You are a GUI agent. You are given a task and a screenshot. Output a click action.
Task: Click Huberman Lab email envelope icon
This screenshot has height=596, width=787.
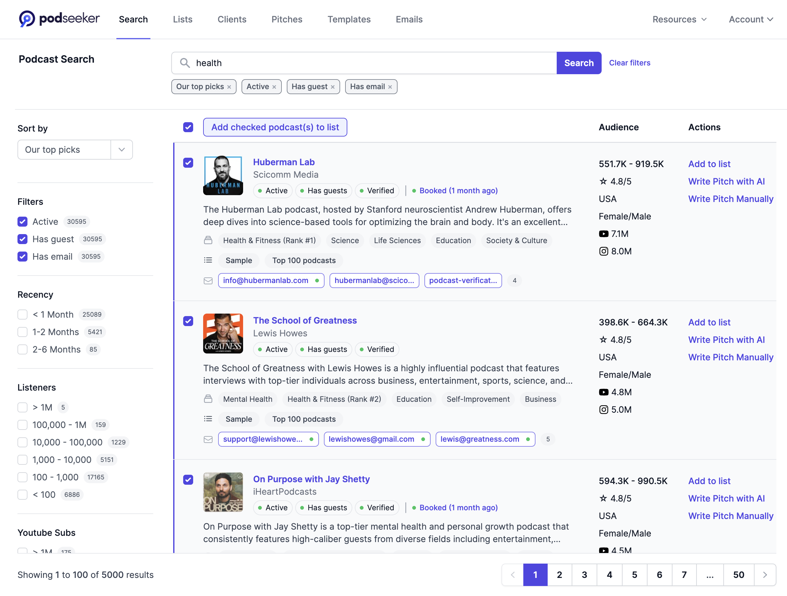click(208, 281)
